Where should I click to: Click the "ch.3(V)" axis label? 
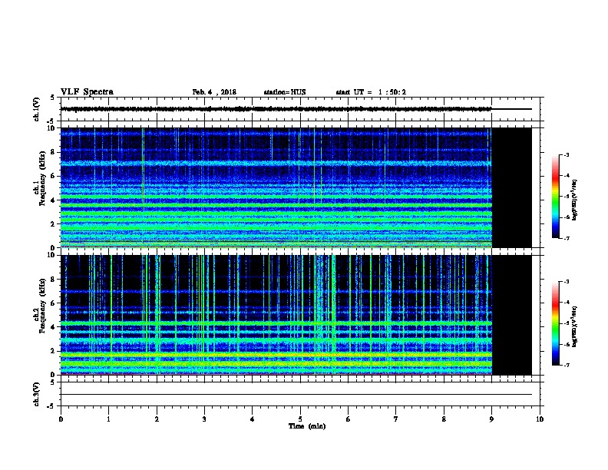36,394
